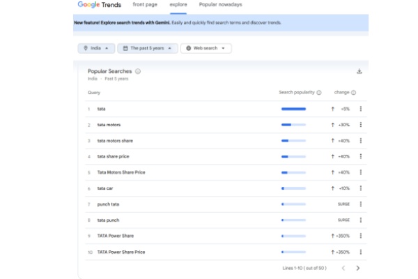Click the popularity bar for tata motors
Viewport: 418px width, 279px height.
293,125
